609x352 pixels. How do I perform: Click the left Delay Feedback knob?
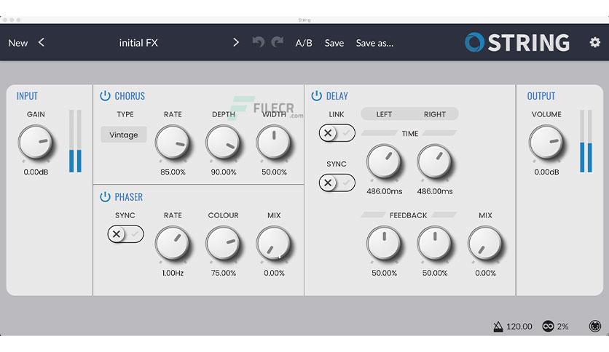point(384,244)
